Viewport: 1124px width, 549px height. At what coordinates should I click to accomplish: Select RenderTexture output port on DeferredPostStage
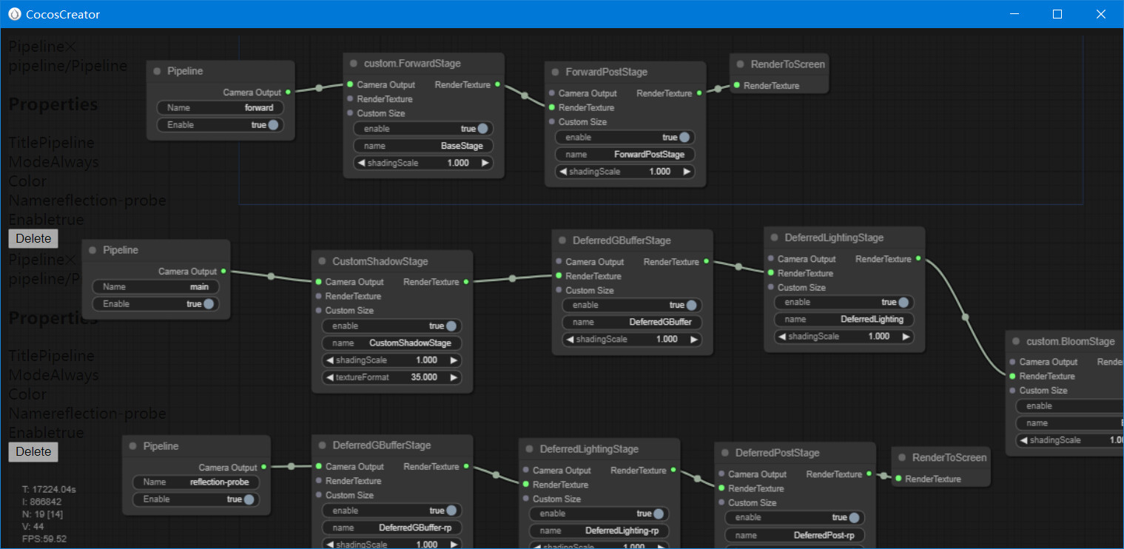point(869,474)
